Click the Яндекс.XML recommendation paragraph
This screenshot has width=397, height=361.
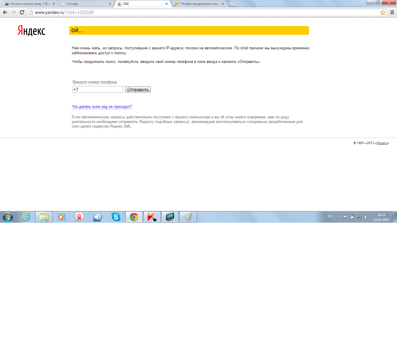(x=187, y=122)
